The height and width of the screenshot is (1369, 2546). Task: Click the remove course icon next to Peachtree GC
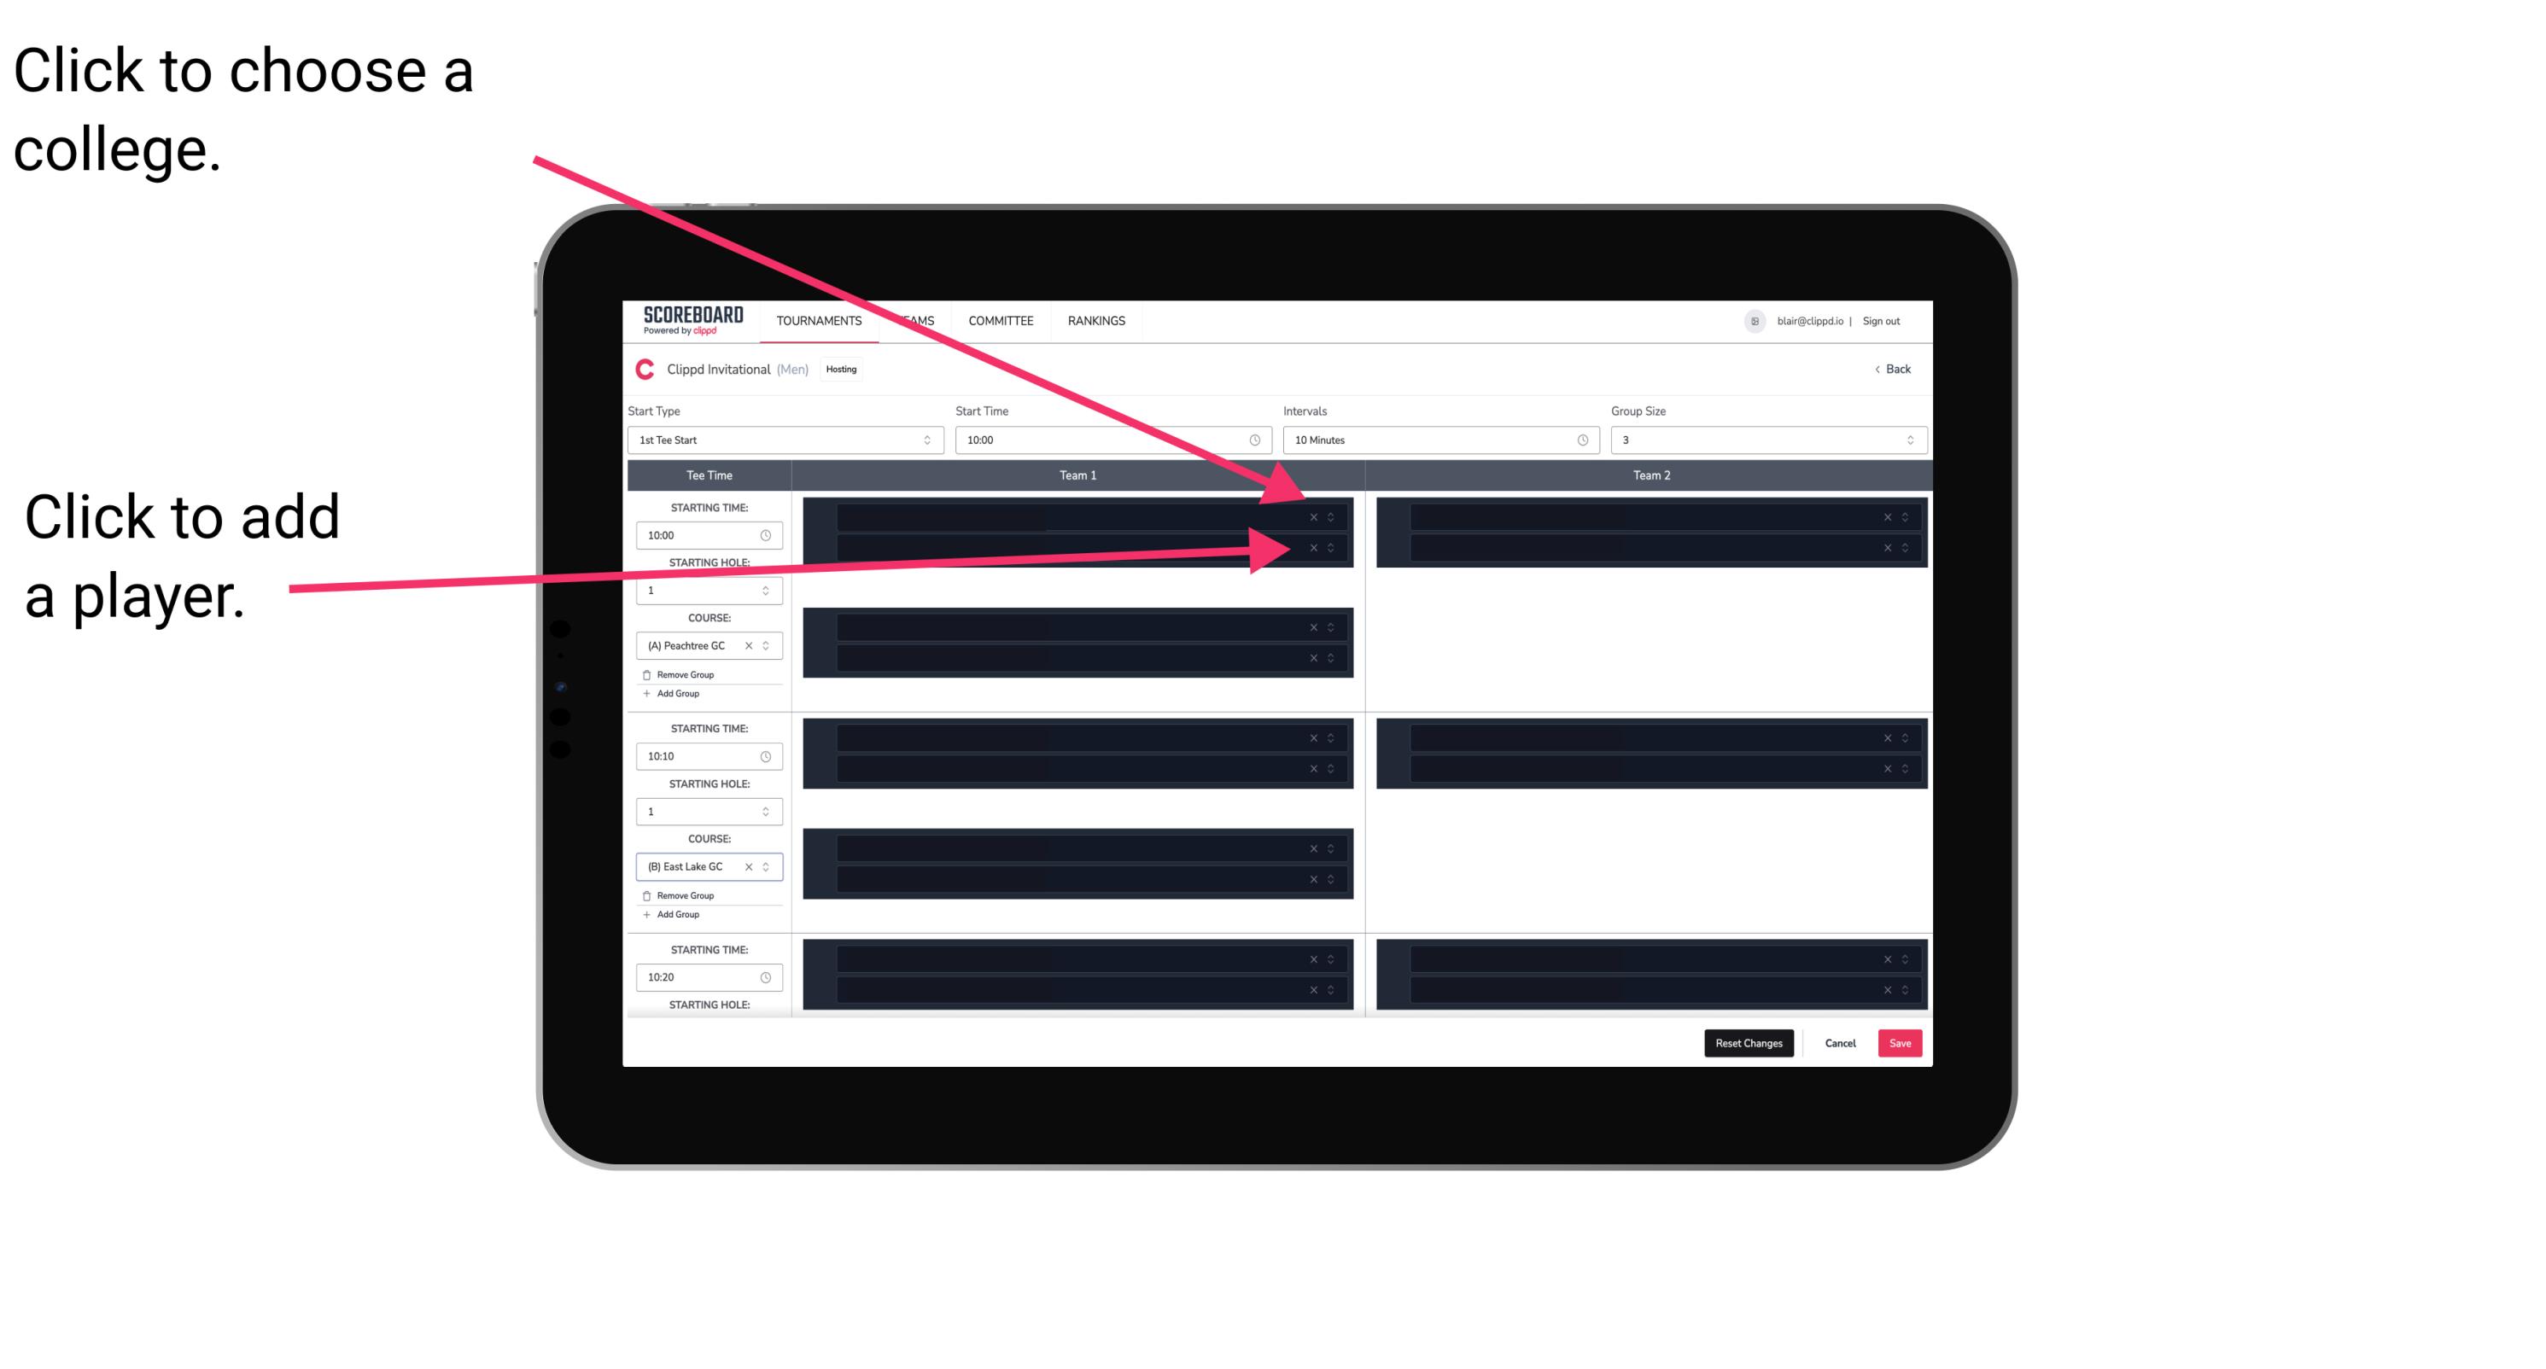tap(754, 646)
